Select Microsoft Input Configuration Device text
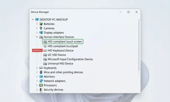170x102 pixels. tap(70, 59)
